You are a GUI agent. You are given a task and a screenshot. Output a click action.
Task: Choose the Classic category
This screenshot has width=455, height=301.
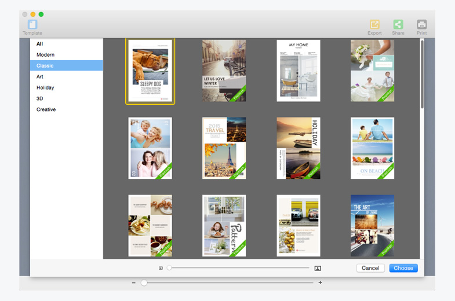45,66
